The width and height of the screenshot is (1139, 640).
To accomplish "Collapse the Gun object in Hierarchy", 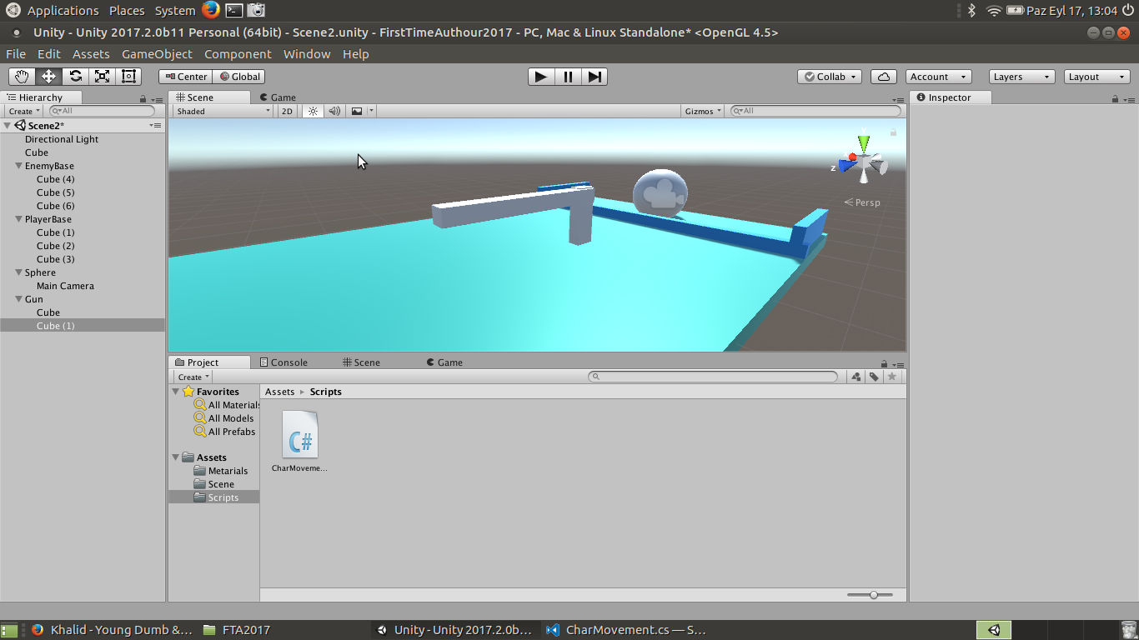I will pyautogui.click(x=18, y=299).
